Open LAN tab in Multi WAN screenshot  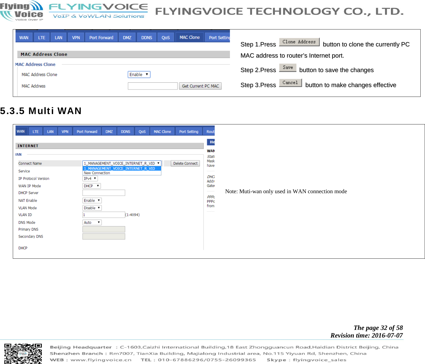[50, 132]
